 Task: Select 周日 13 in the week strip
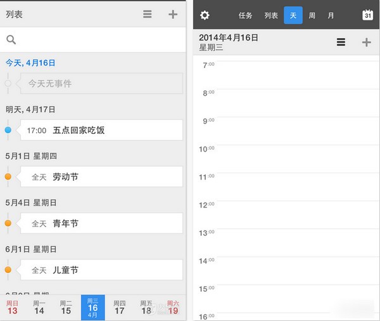tap(13, 308)
